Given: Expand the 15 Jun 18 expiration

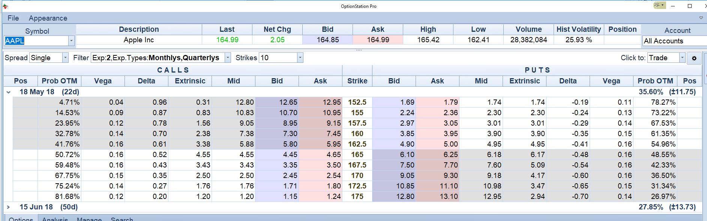Looking at the screenshot, I should (9, 207).
